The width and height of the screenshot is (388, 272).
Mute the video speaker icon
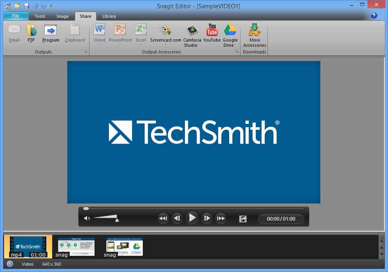click(x=87, y=218)
